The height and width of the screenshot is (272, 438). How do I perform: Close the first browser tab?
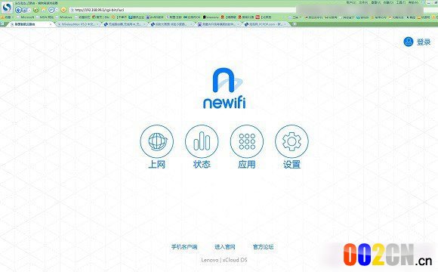51,24
